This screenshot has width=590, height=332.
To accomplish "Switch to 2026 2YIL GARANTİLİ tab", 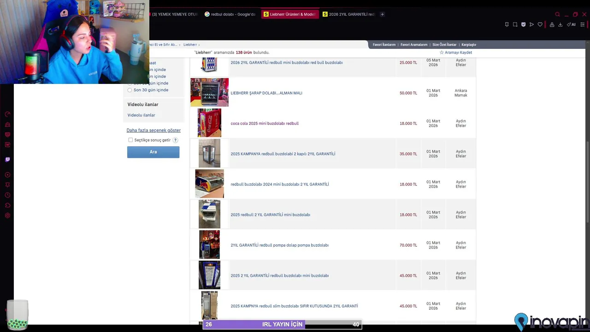I will [348, 14].
